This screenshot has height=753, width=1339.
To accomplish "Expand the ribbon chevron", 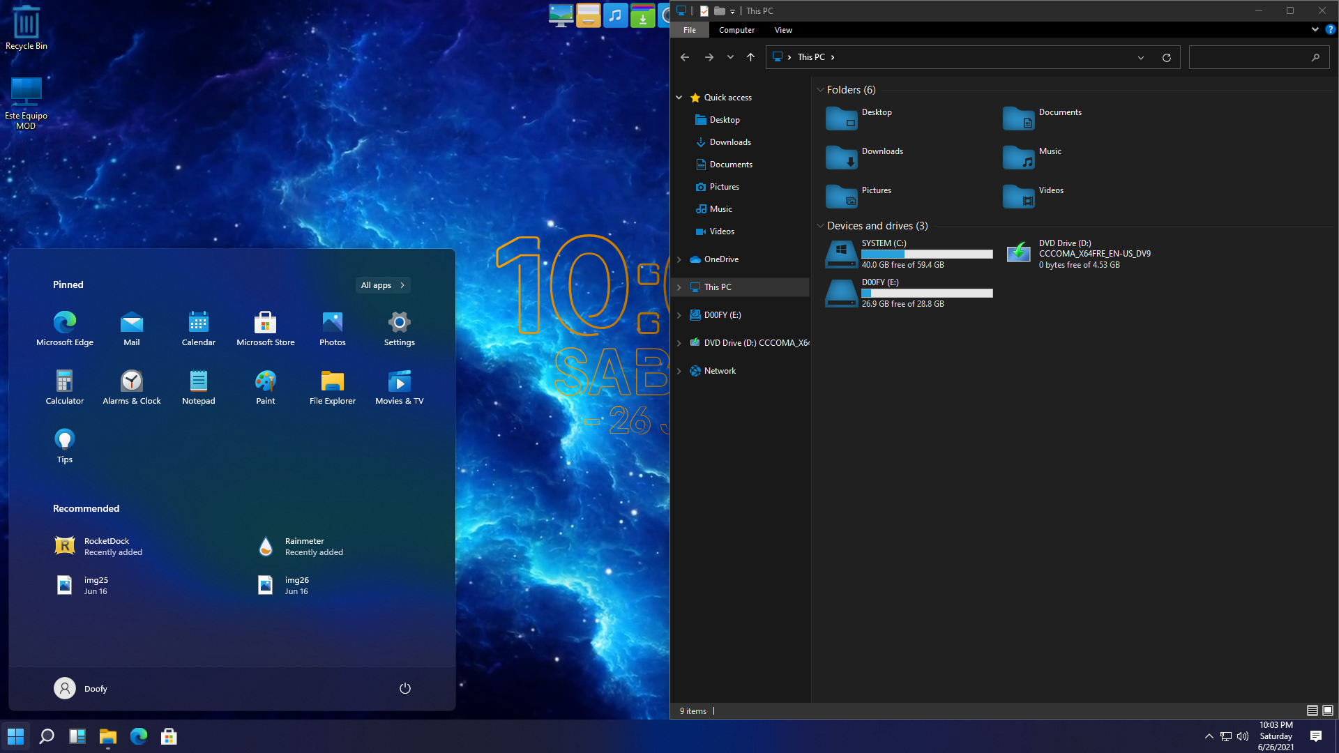I will (x=1315, y=30).
